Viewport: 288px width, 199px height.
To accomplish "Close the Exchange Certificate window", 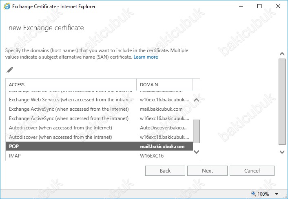I will point(278,6).
